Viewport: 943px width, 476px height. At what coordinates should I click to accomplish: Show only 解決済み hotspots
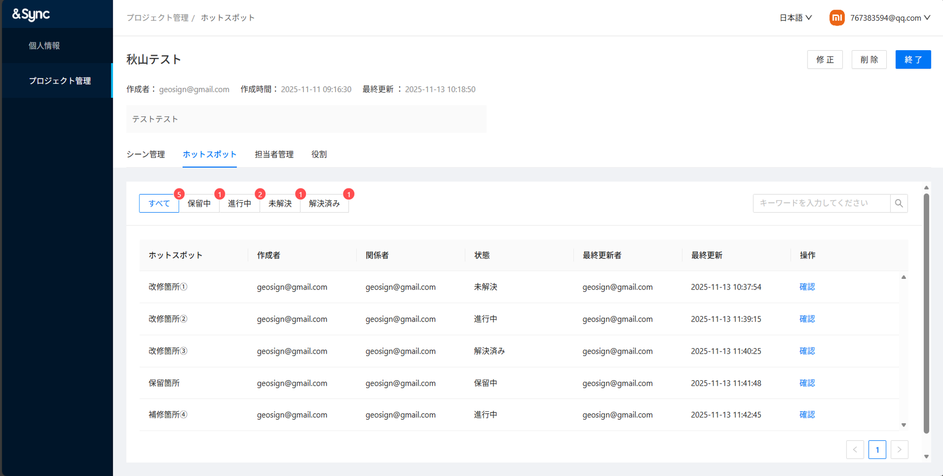(x=324, y=203)
